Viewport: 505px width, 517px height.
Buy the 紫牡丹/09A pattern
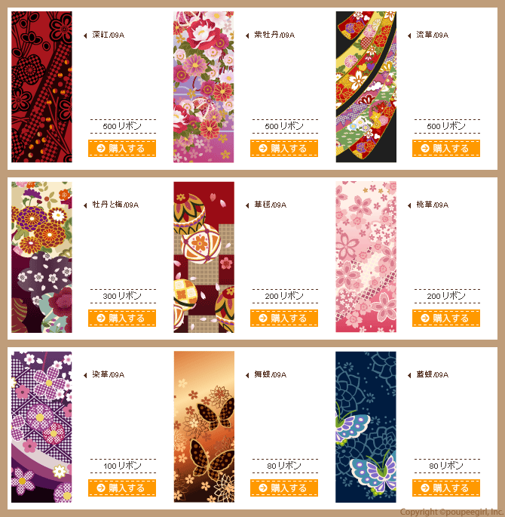(283, 149)
